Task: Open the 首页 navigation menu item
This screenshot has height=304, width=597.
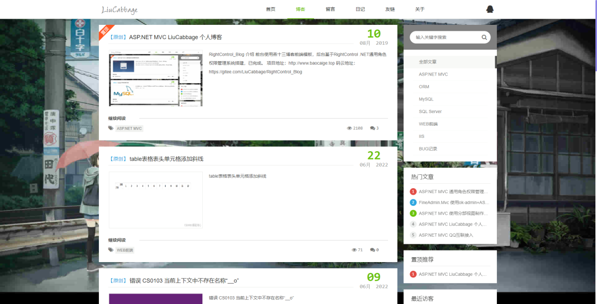Action: 270,9
